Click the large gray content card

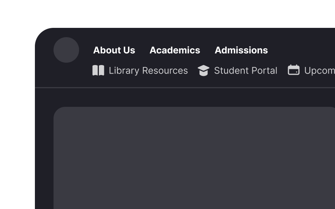pos(194,158)
